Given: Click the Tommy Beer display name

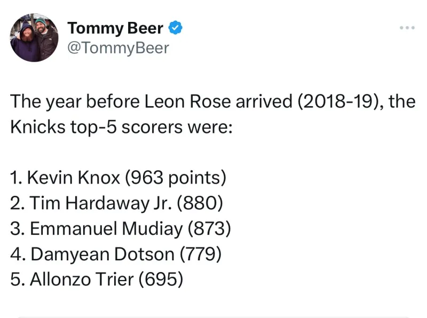Looking at the screenshot, I should point(115,28).
